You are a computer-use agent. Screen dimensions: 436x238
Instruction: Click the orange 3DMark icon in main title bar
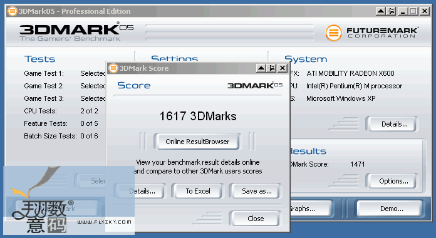(13, 11)
